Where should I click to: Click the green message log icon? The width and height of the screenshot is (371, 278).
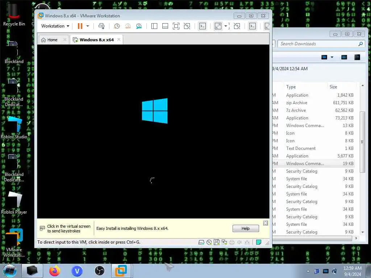pos(259,242)
